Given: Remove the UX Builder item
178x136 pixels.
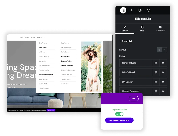Looking at the screenshot, I should pos(163,82).
